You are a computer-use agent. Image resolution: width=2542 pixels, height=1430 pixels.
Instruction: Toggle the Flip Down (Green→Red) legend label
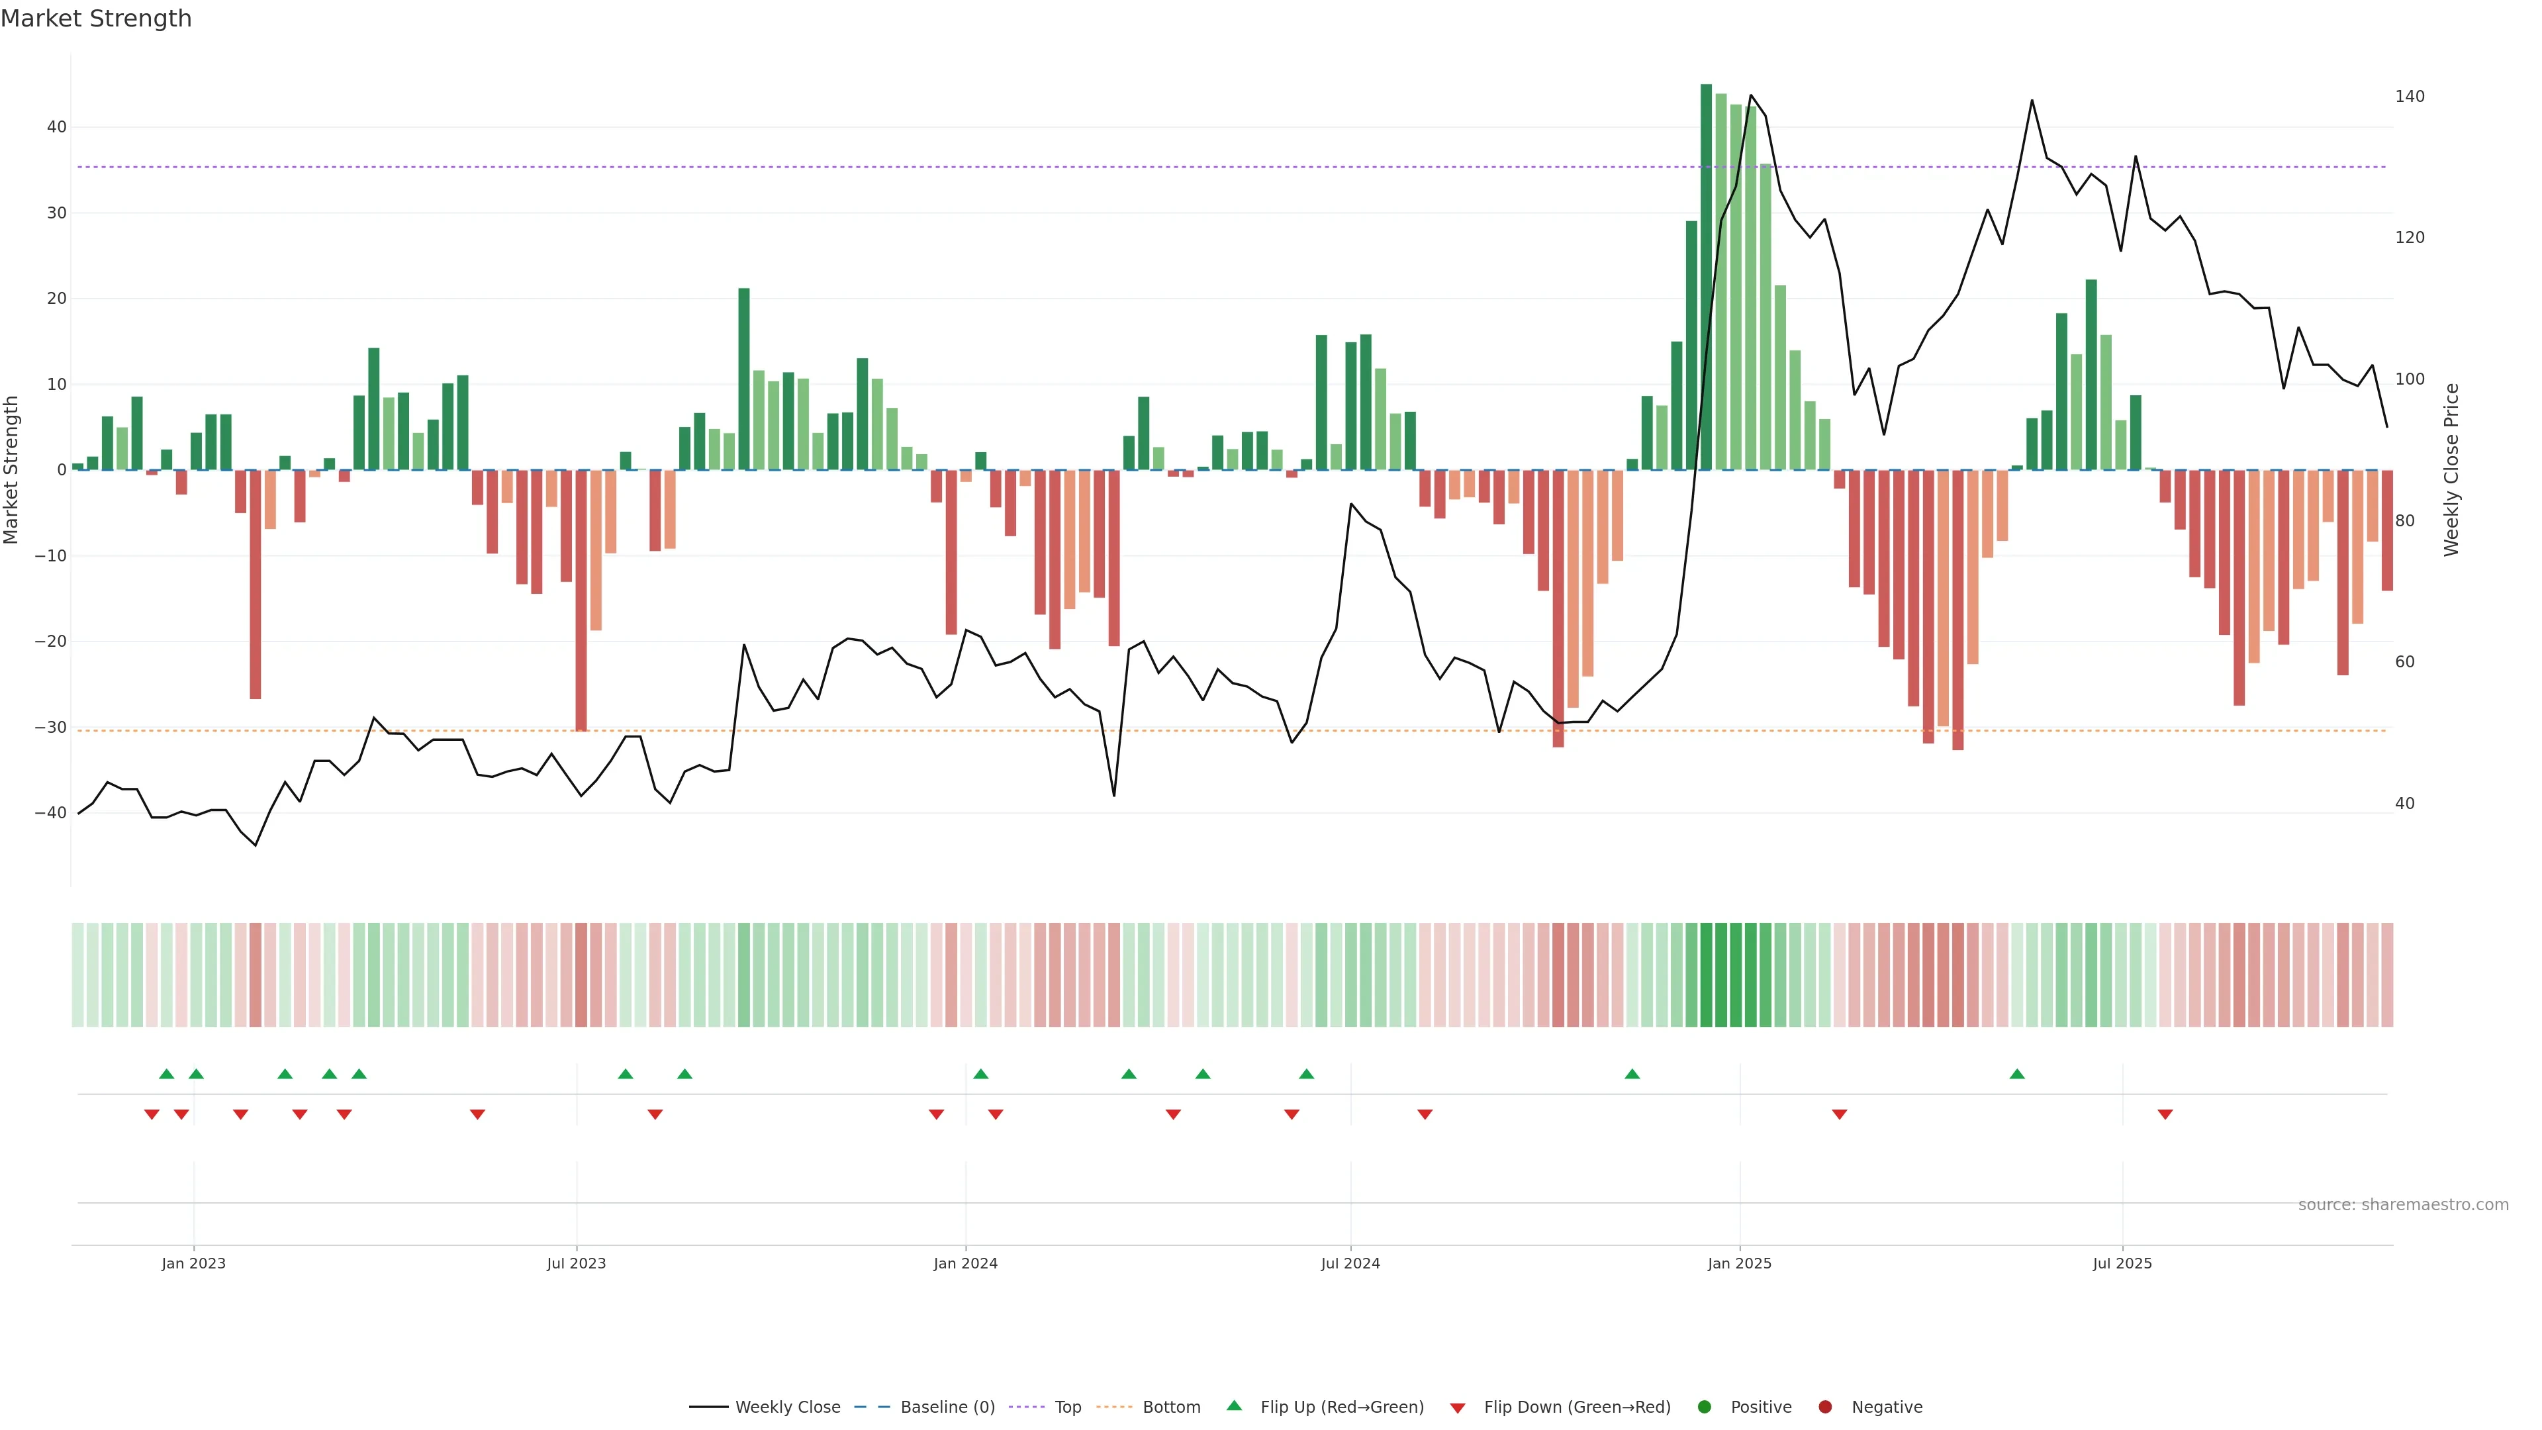coord(1577,1407)
